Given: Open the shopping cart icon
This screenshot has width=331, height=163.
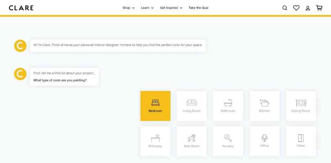Looking at the screenshot, I should (x=319, y=8).
